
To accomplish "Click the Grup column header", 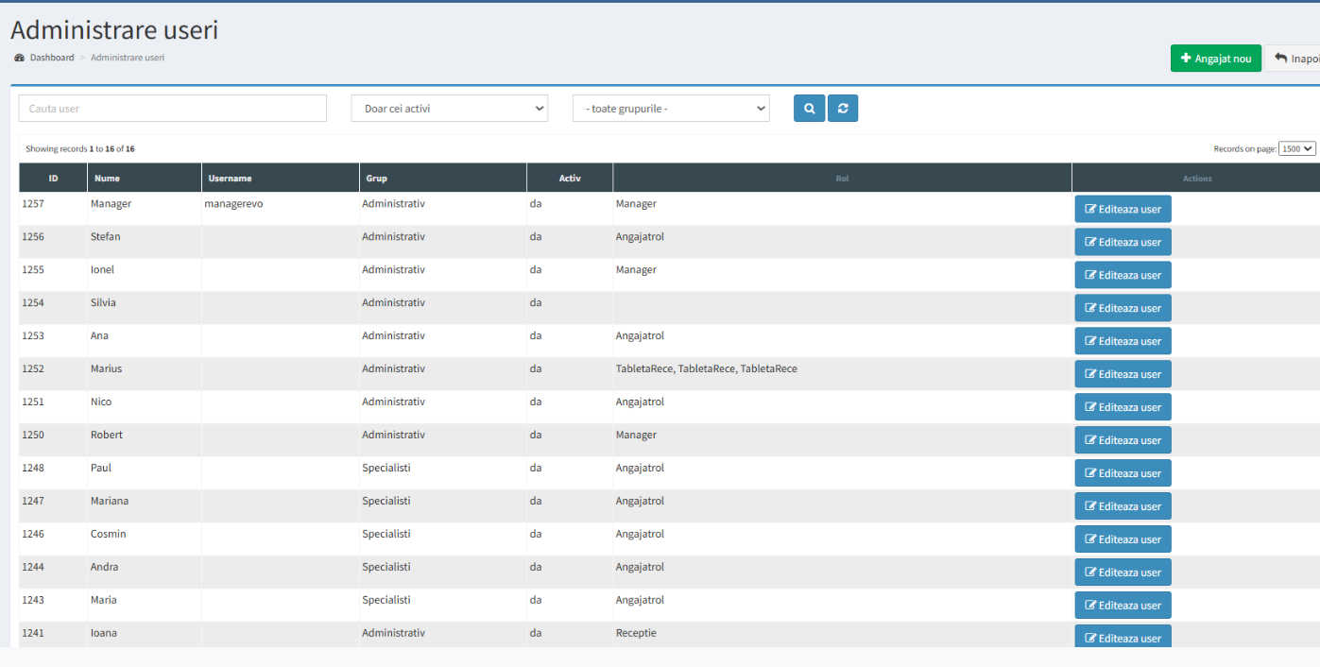I will coord(376,178).
